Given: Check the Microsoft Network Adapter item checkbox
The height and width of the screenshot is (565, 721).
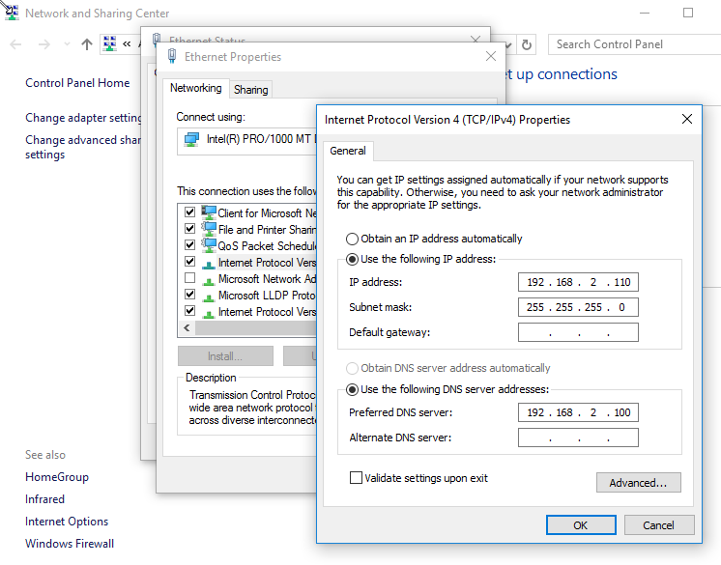Looking at the screenshot, I should tap(190, 278).
